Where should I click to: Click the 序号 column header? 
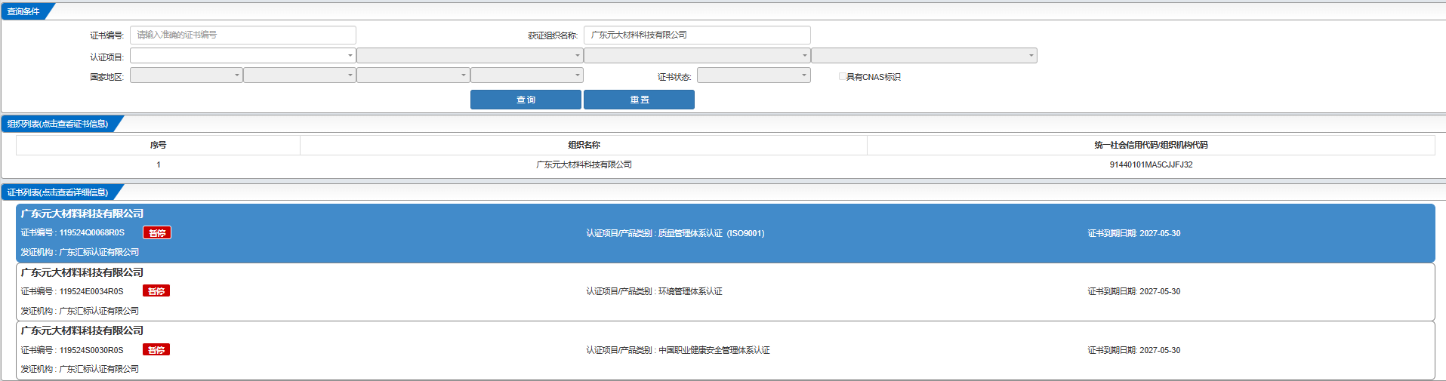pos(158,145)
